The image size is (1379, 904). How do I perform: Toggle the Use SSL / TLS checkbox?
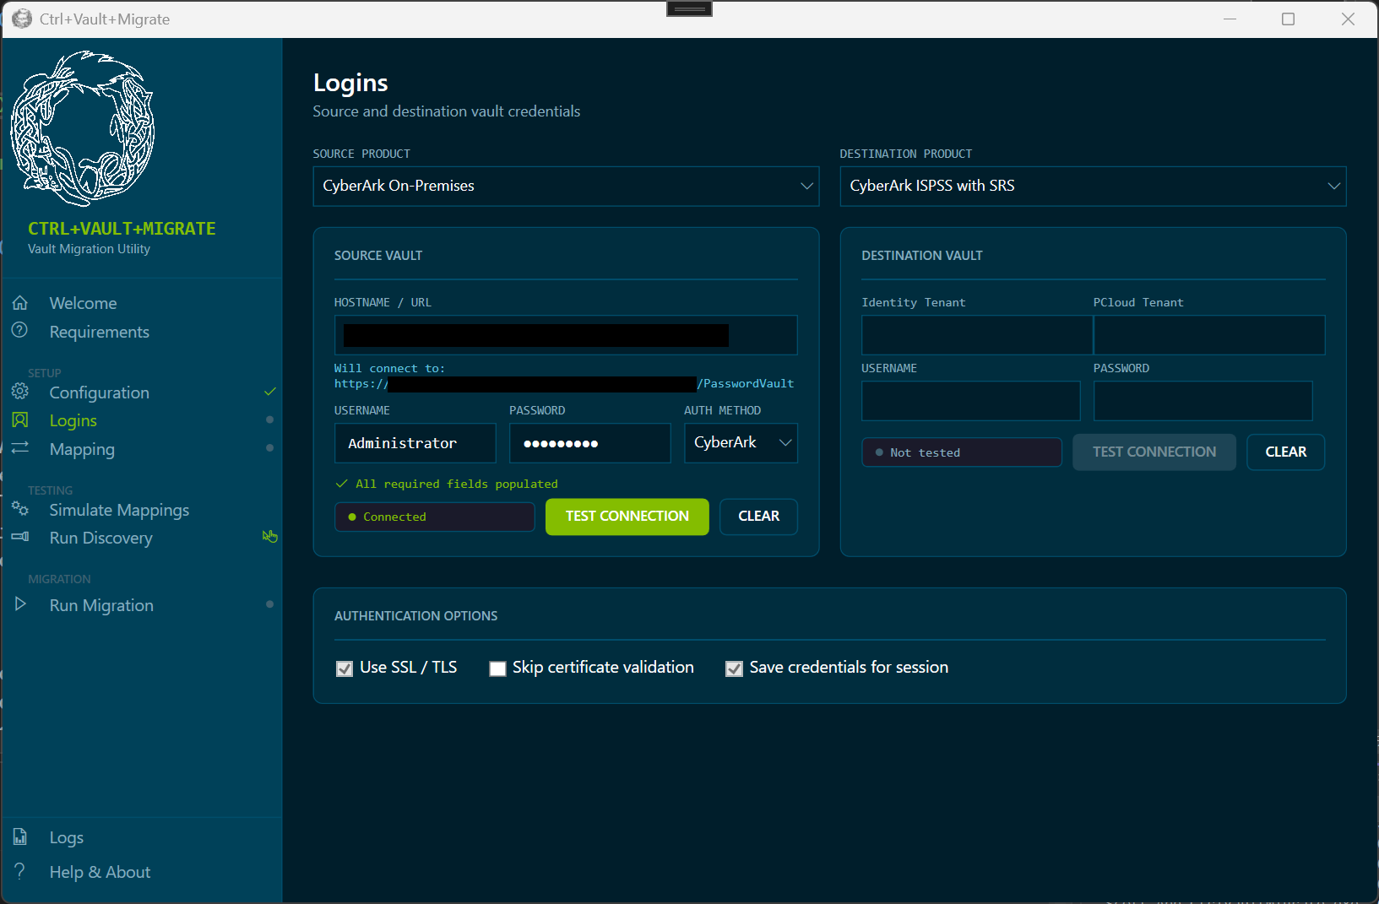(x=345, y=669)
